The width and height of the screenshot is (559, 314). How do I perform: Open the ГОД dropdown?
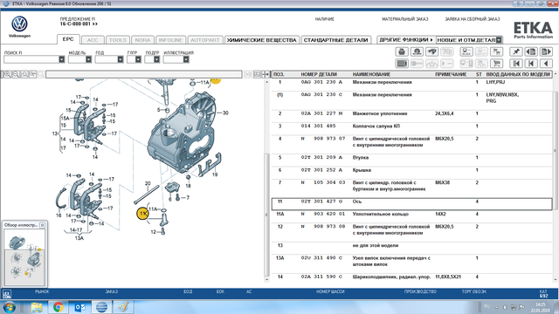[121, 59]
